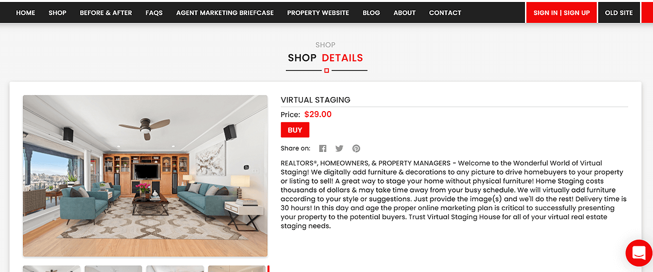The width and height of the screenshot is (653, 272).
Task: Navigate to SHOP in top menu
Action: (57, 13)
